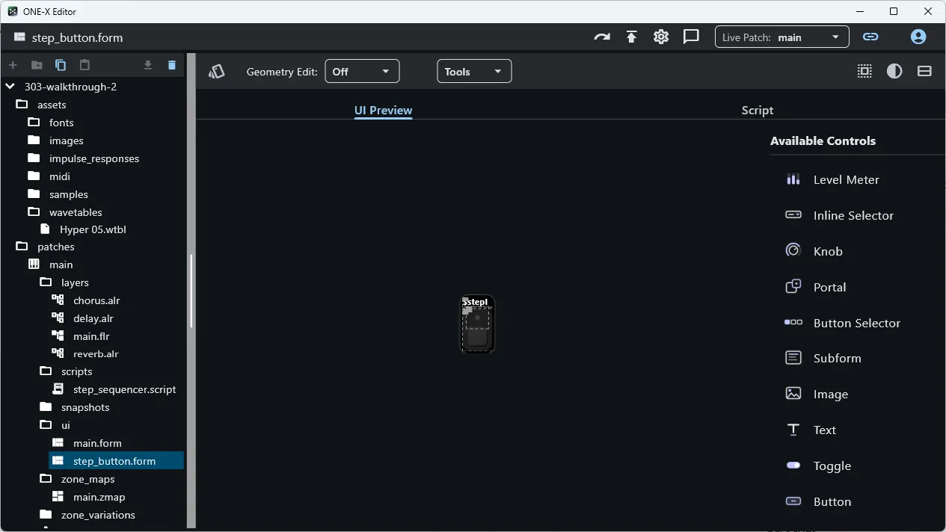Toggle the split panel layout icon

[924, 71]
